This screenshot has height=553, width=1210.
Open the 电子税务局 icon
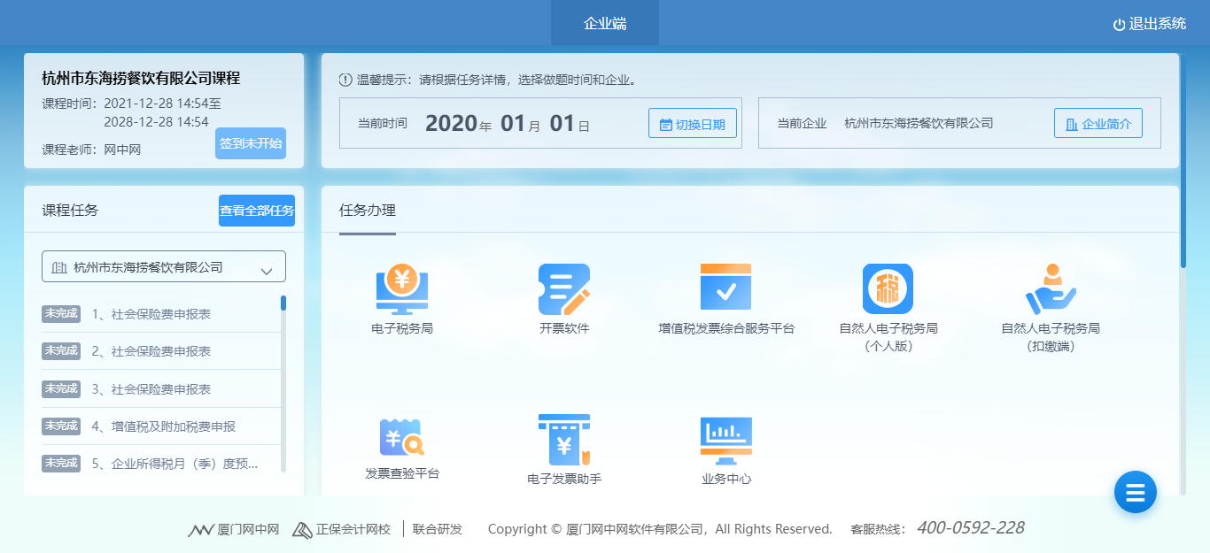[x=402, y=289]
